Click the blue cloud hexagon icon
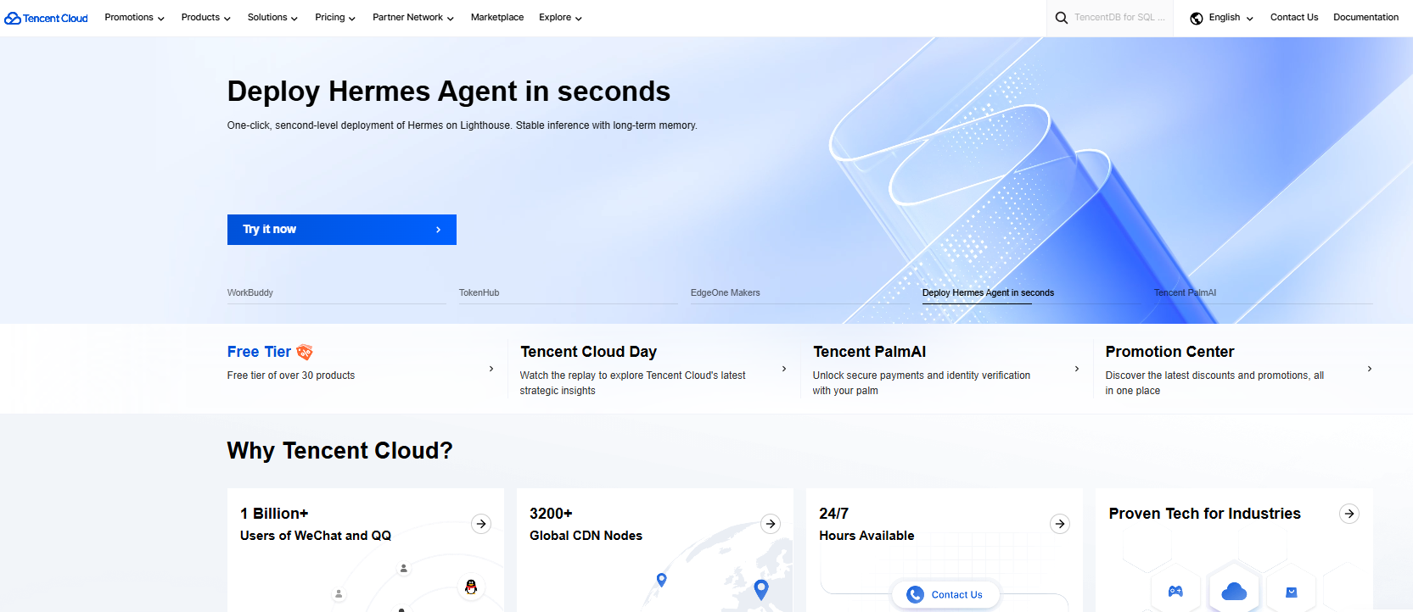 coord(1234,591)
